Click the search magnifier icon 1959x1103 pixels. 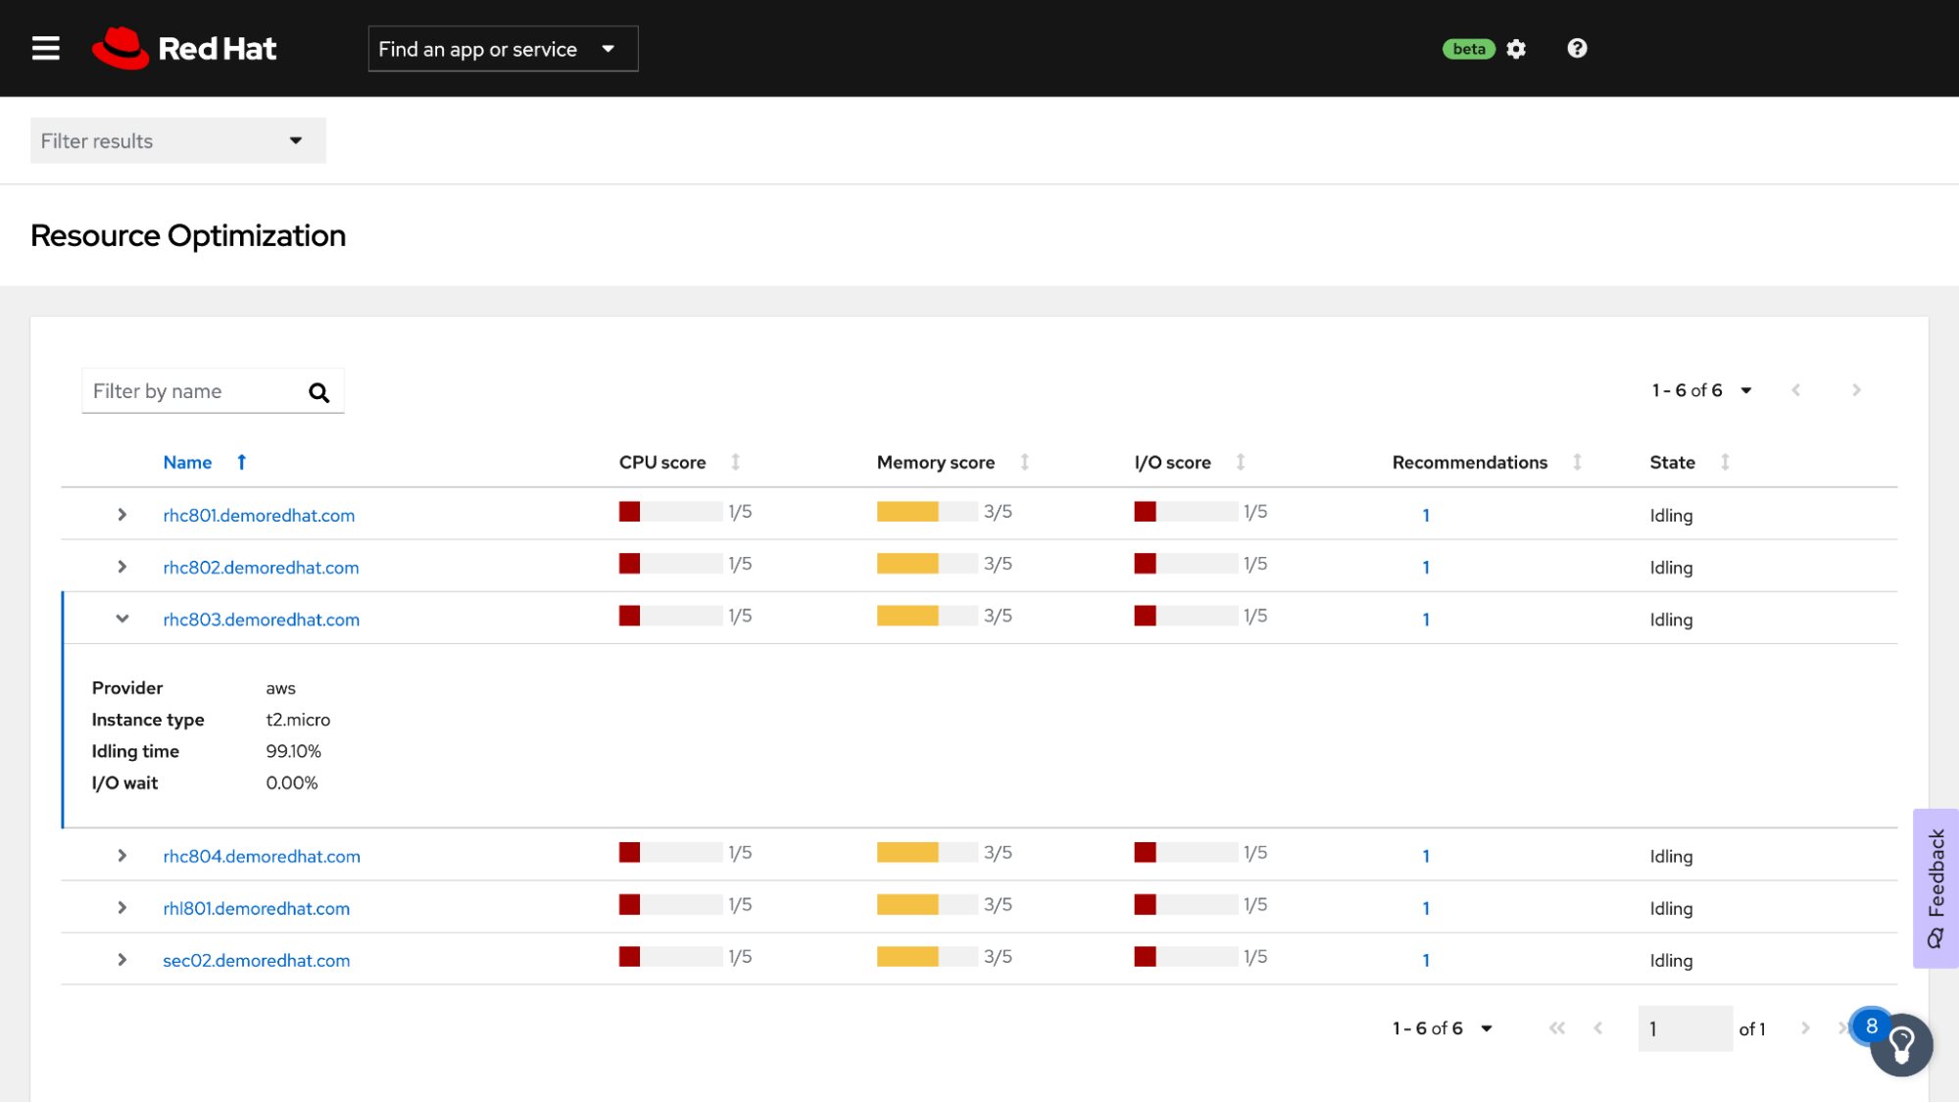point(318,392)
